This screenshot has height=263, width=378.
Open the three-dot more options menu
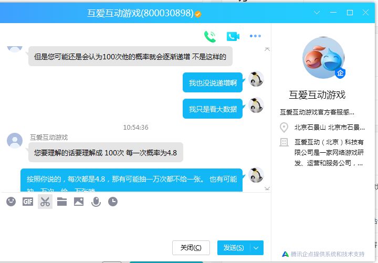click(255, 36)
